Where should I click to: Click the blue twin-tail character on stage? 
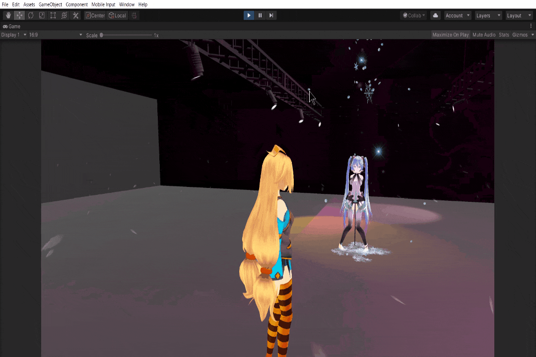(355, 203)
